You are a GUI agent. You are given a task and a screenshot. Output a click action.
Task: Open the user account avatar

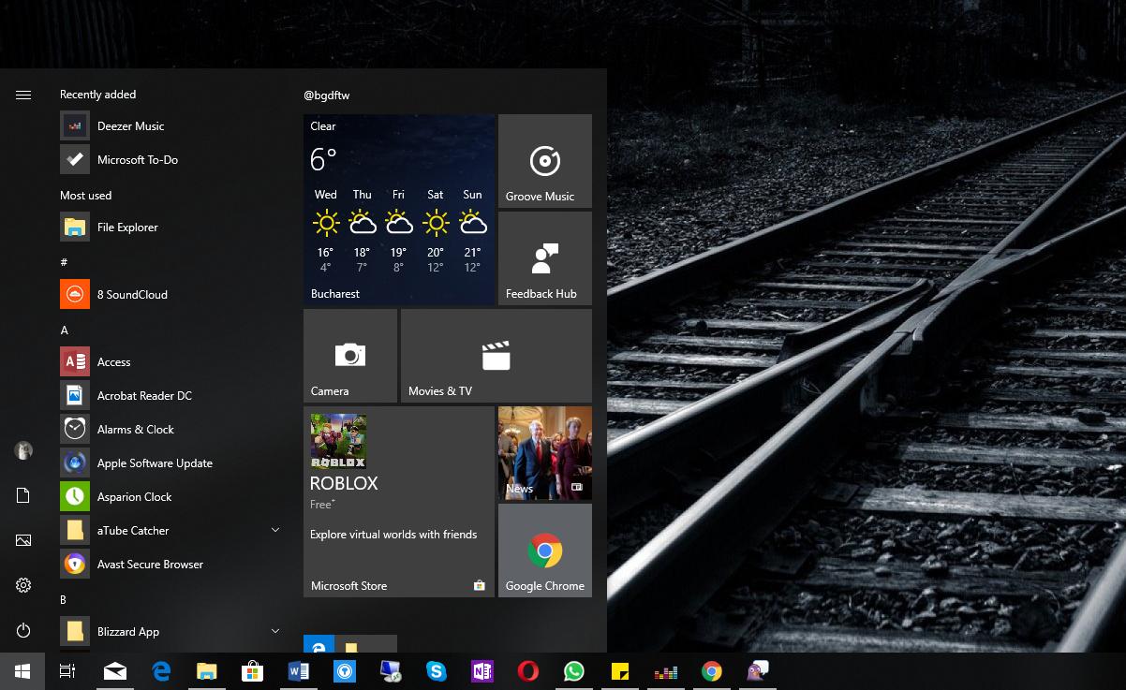click(x=23, y=450)
